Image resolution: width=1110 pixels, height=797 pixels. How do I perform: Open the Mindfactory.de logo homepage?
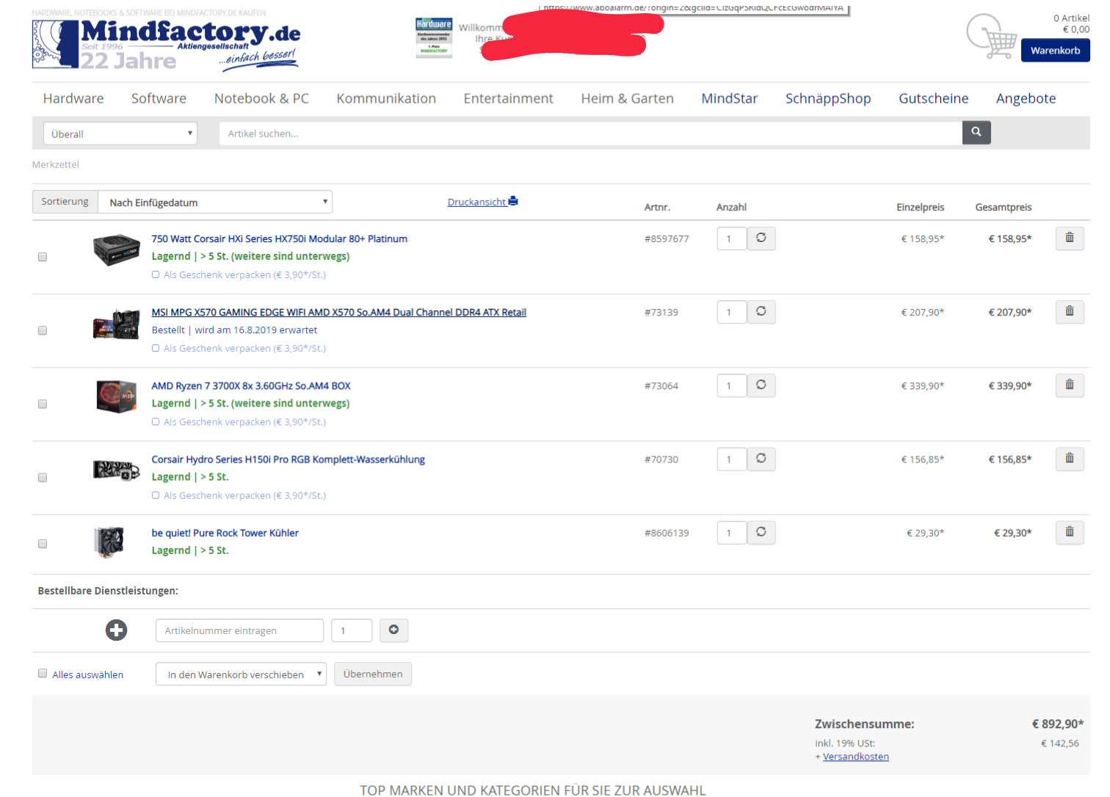(x=167, y=44)
